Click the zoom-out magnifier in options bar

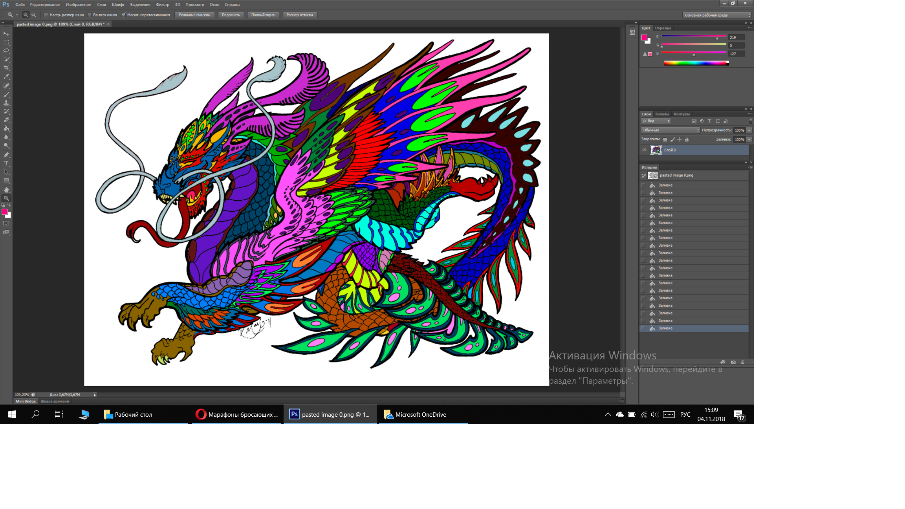pos(34,15)
